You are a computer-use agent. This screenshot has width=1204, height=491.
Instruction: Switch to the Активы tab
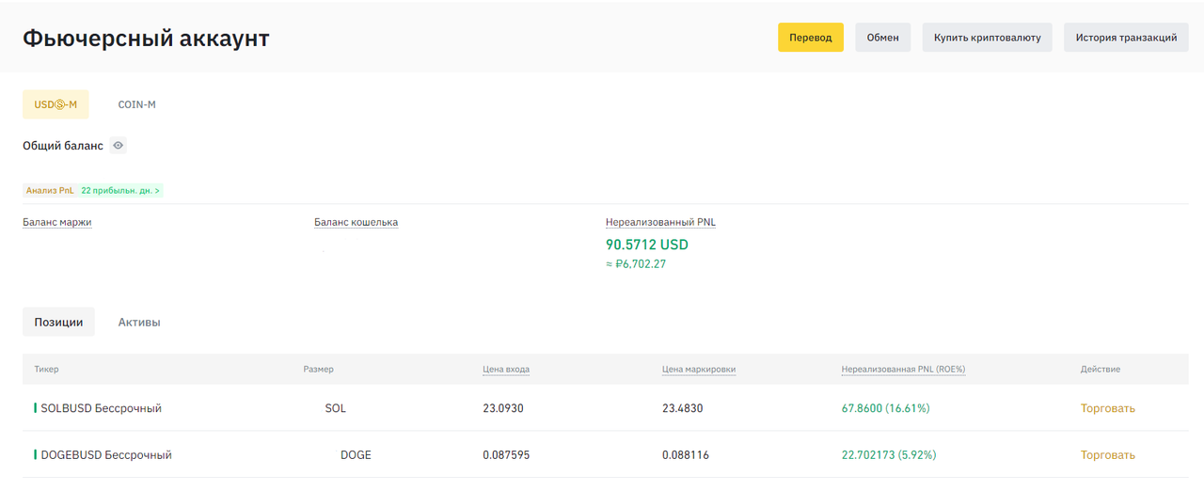[x=139, y=322]
